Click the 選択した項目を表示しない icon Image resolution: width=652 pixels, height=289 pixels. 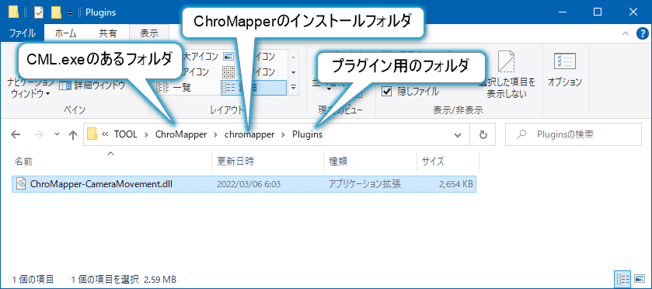pyautogui.click(x=507, y=75)
